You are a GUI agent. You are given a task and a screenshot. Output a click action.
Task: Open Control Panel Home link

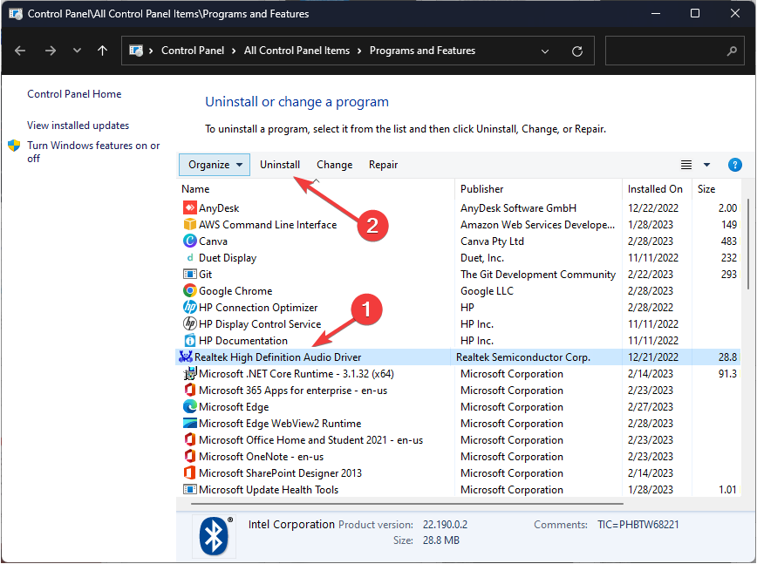74,94
